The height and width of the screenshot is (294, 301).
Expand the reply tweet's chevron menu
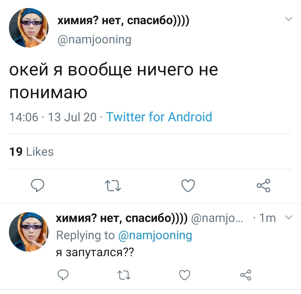288,217
